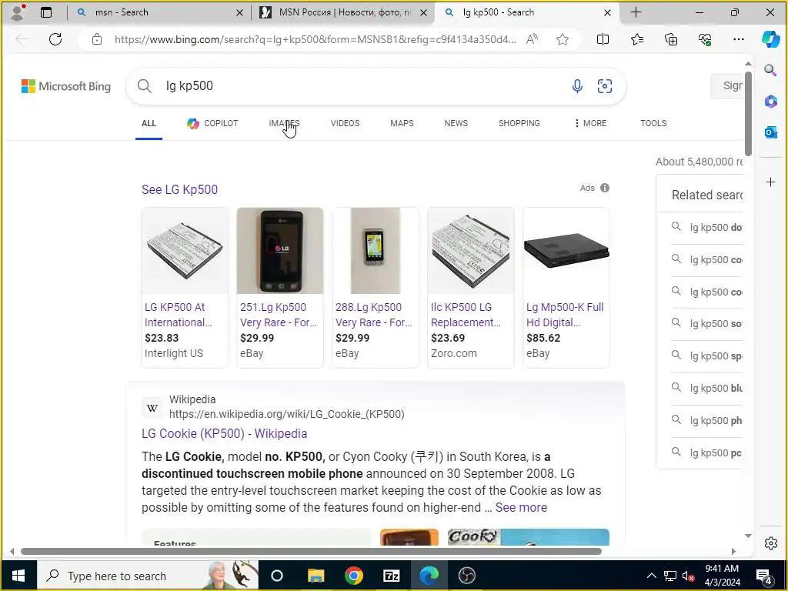Activate Read aloud icon in address bar

click(x=532, y=39)
